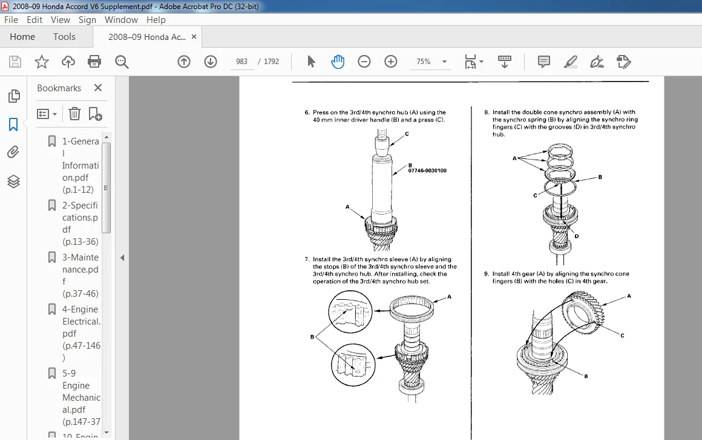
Task: Click part number 07746-0030100 label
Action: coord(427,170)
